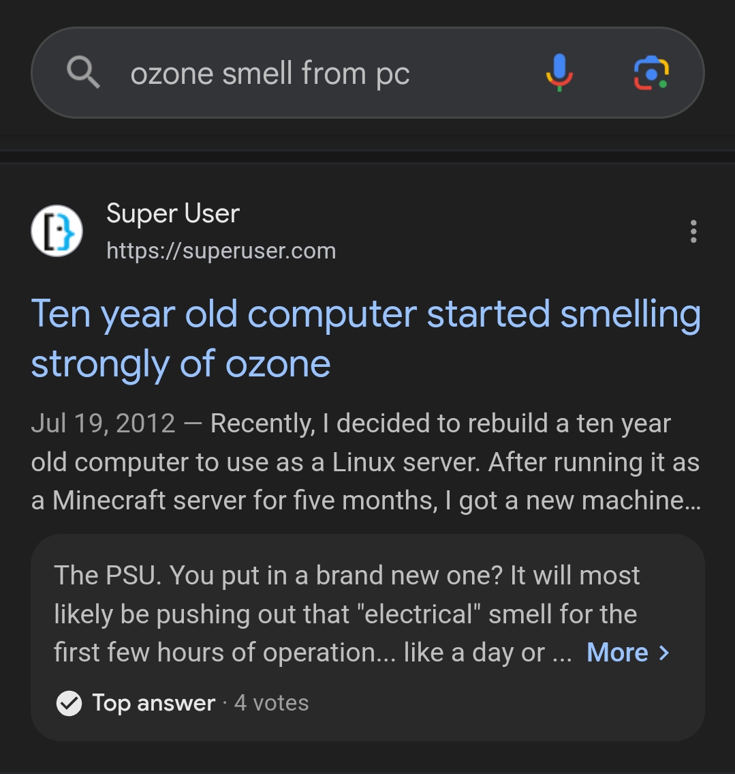The image size is (735, 774).
Task: Click the "4 votes" count
Action: tap(272, 703)
